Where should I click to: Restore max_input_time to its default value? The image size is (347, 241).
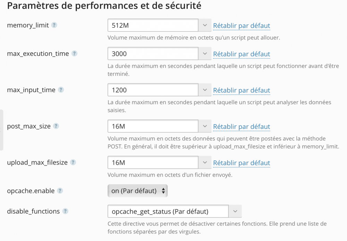[x=242, y=90]
